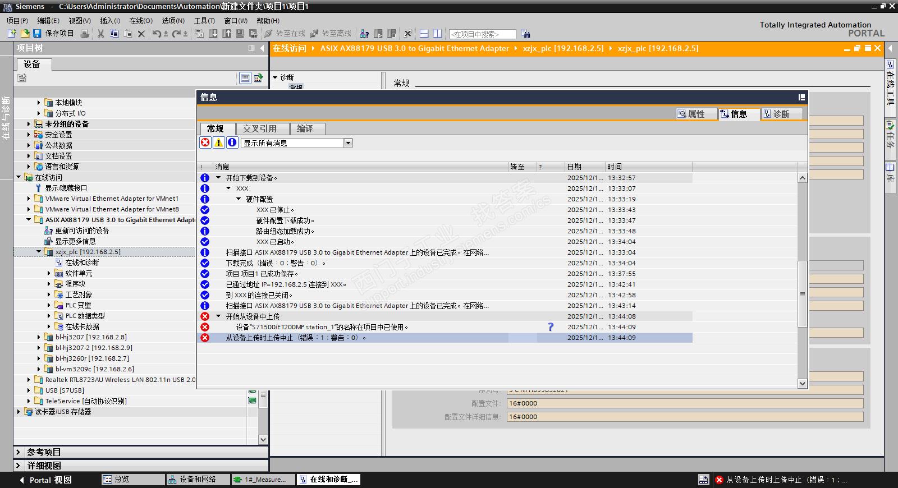
Task: Click 显示更多信息 in the project tree
Action: [75, 241]
